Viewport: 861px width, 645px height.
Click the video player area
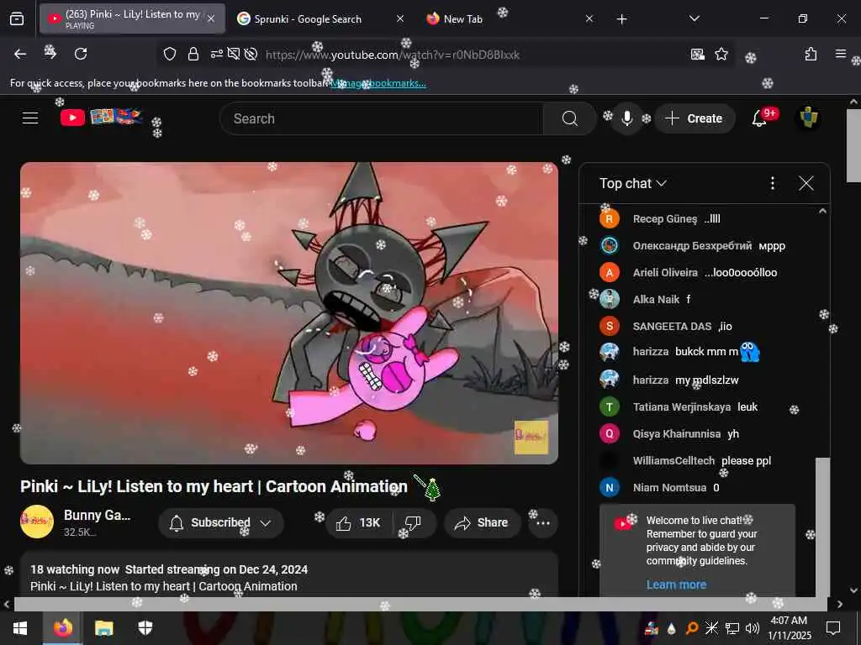click(289, 313)
